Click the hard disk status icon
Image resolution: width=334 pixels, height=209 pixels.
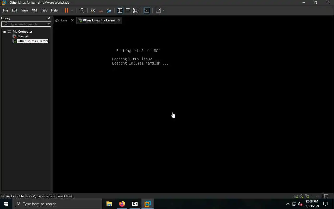coord(296,196)
